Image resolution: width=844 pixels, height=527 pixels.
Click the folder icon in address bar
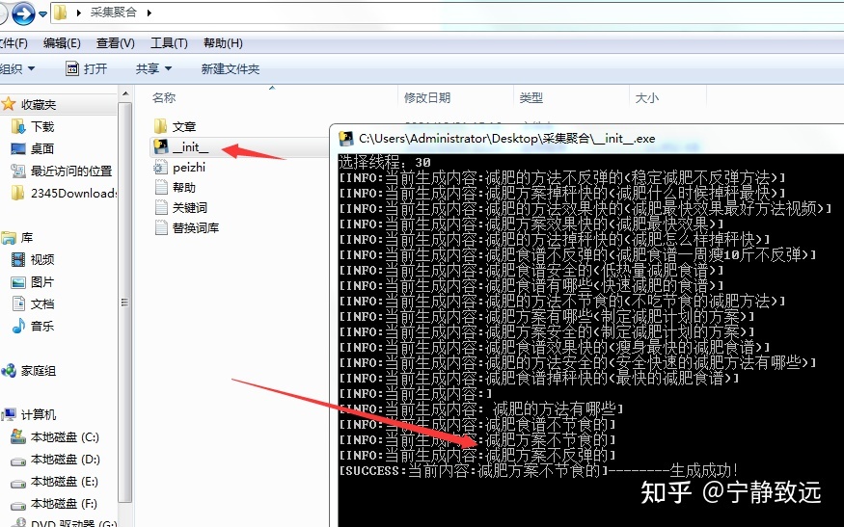point(60,13)
